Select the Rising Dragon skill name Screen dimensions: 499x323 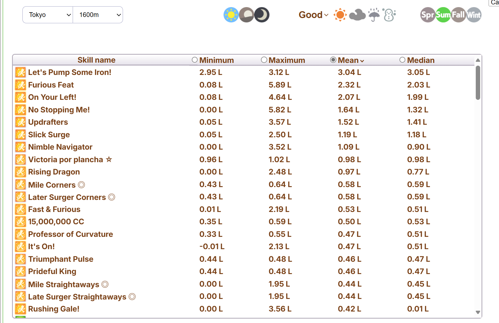pos(54,172)
